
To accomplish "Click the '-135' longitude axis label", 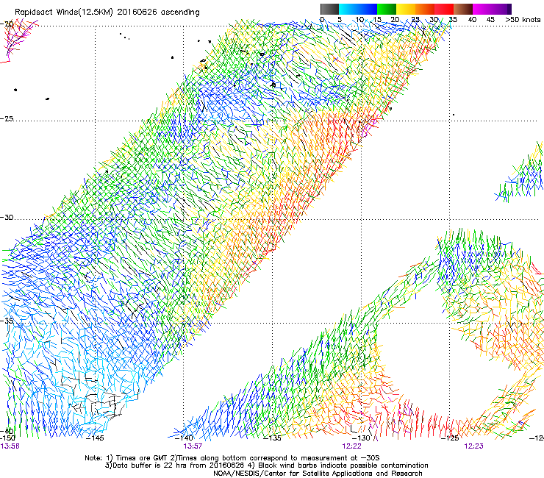I will point(272,438).
